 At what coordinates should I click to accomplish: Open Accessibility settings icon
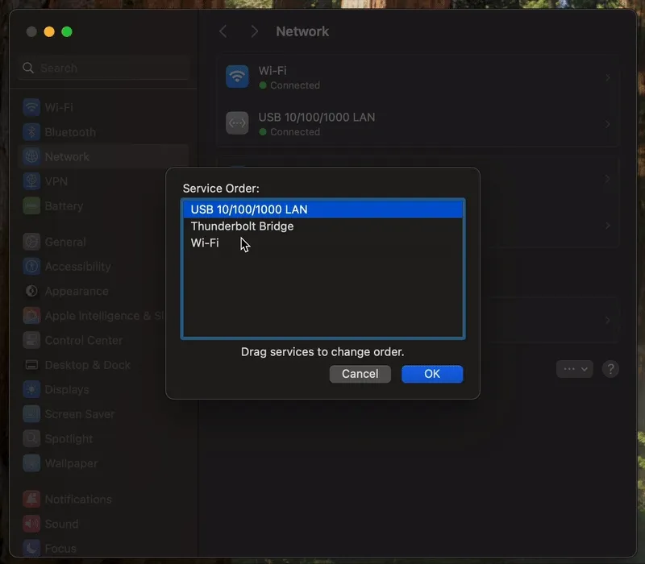click(31, 266)
